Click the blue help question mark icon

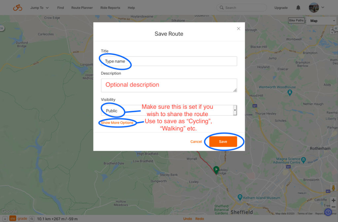[x=328, y=212]
